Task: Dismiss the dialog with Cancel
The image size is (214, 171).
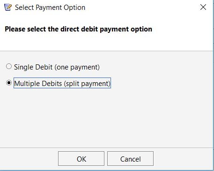Action: [x=130, y=158]
